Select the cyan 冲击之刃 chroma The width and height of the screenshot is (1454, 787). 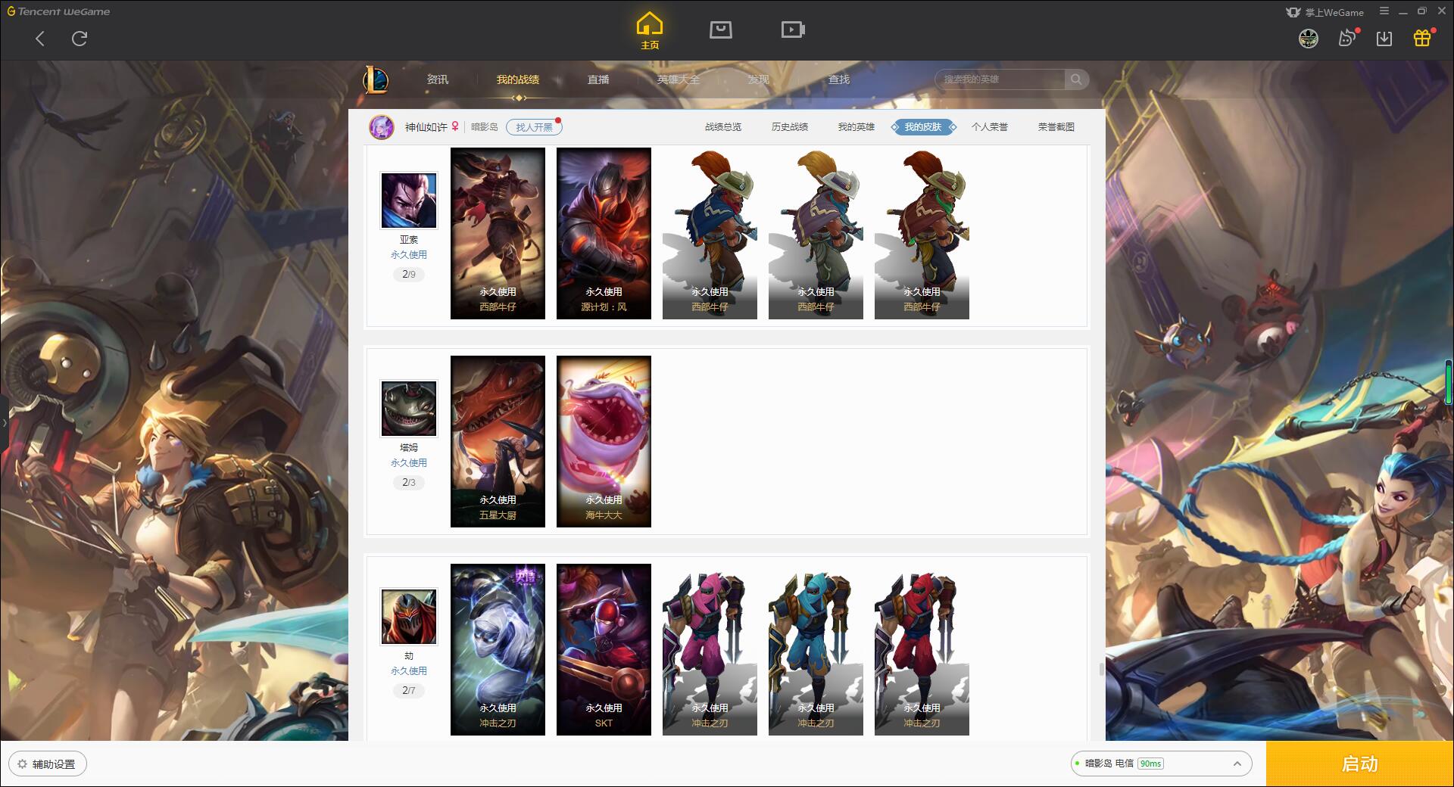pos(816,649)
